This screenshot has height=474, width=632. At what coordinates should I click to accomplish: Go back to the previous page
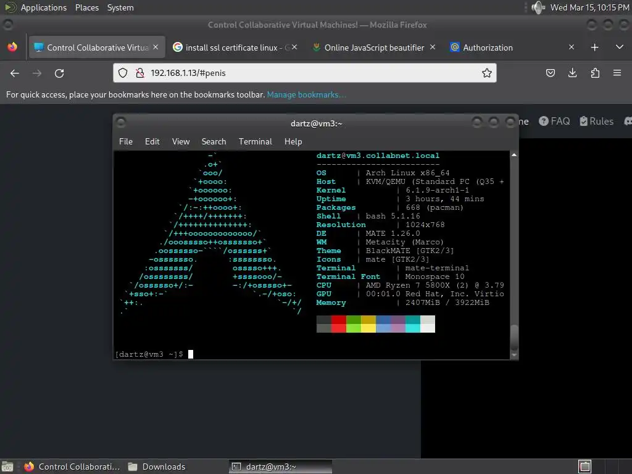pyautogui.click(x=15, y=73)
